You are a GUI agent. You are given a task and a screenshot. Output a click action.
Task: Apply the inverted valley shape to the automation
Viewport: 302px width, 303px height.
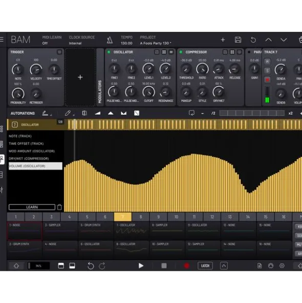click(123, 113)
